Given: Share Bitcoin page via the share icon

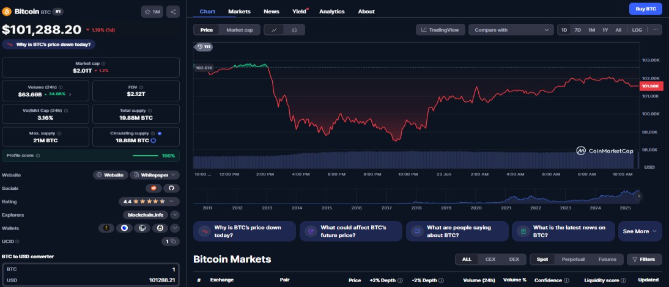Looking at the screenshot, I should pos(173,12).
